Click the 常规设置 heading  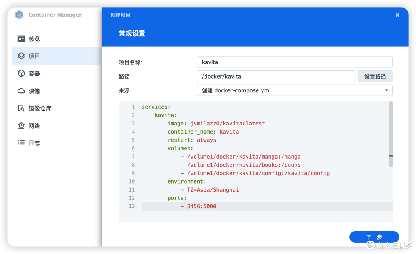[x=132, y=33]
